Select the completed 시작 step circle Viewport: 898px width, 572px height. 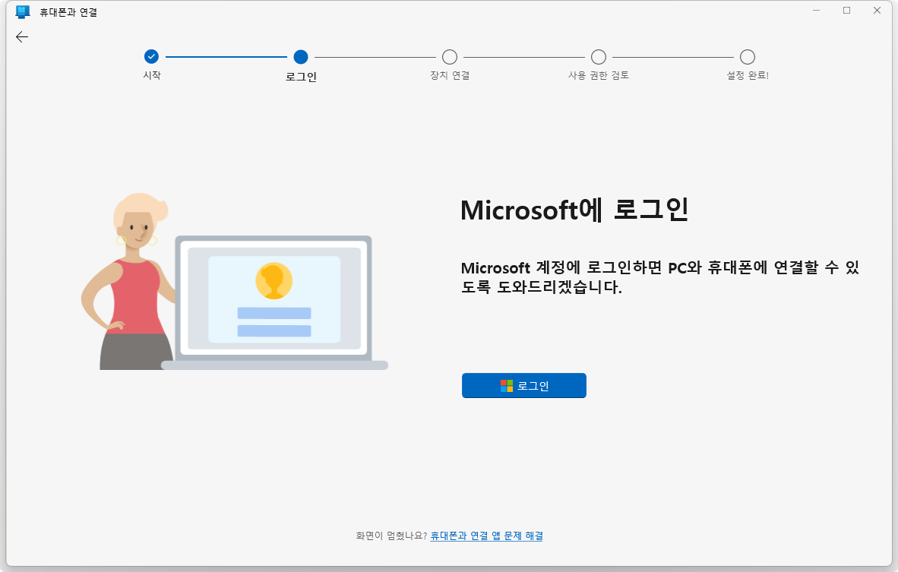151,57
